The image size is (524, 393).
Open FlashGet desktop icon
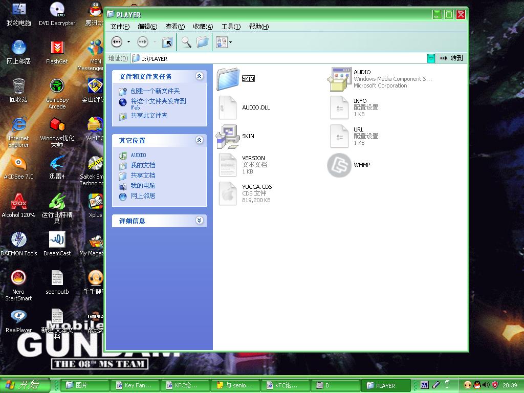tap(57, 53)
